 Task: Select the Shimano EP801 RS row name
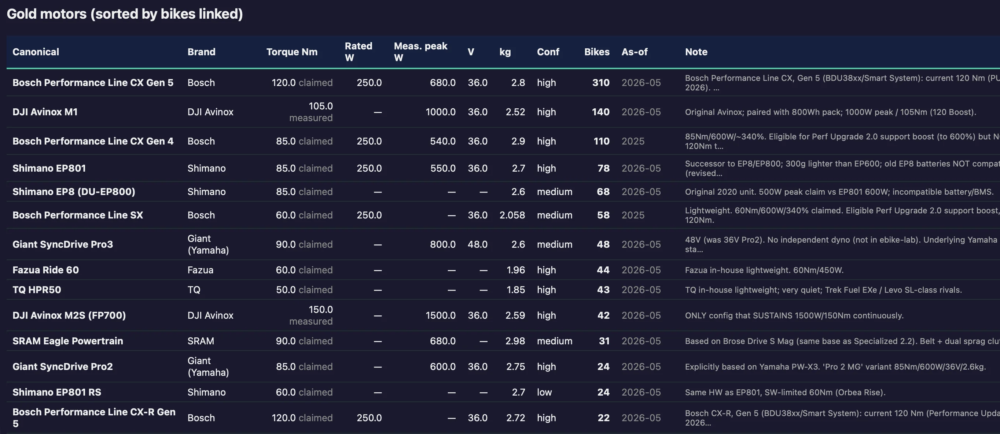pos(57,392)
